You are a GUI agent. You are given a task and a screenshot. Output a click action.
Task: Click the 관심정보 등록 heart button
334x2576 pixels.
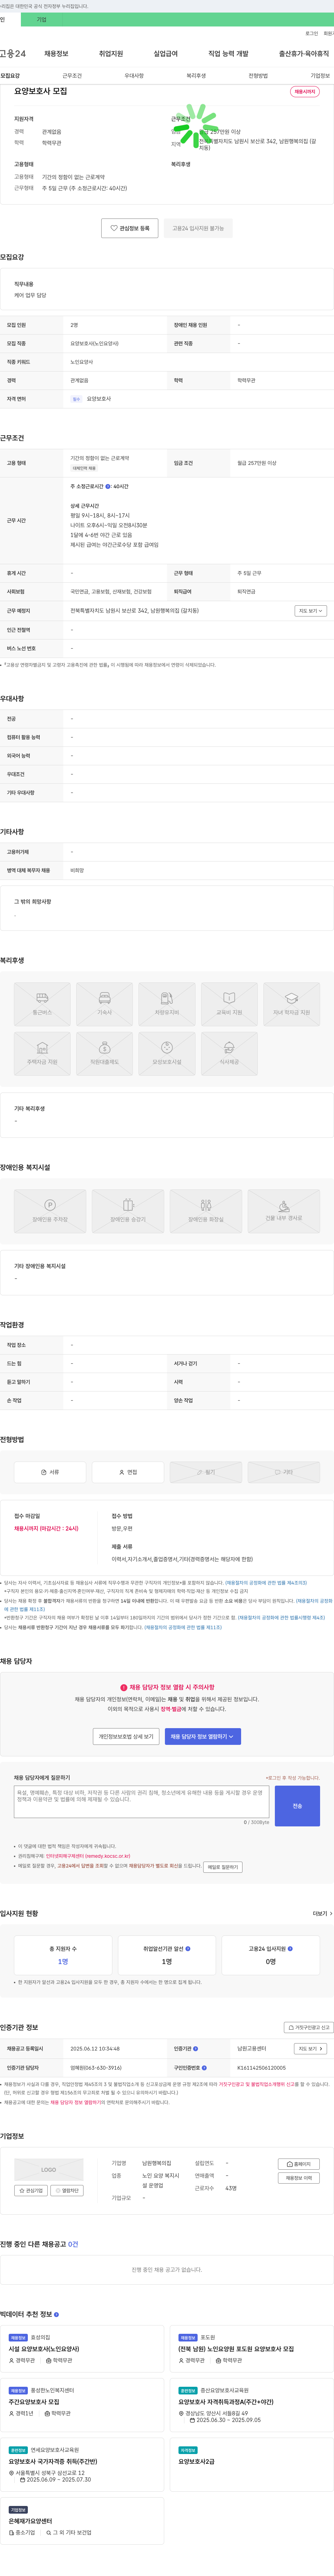130,228
